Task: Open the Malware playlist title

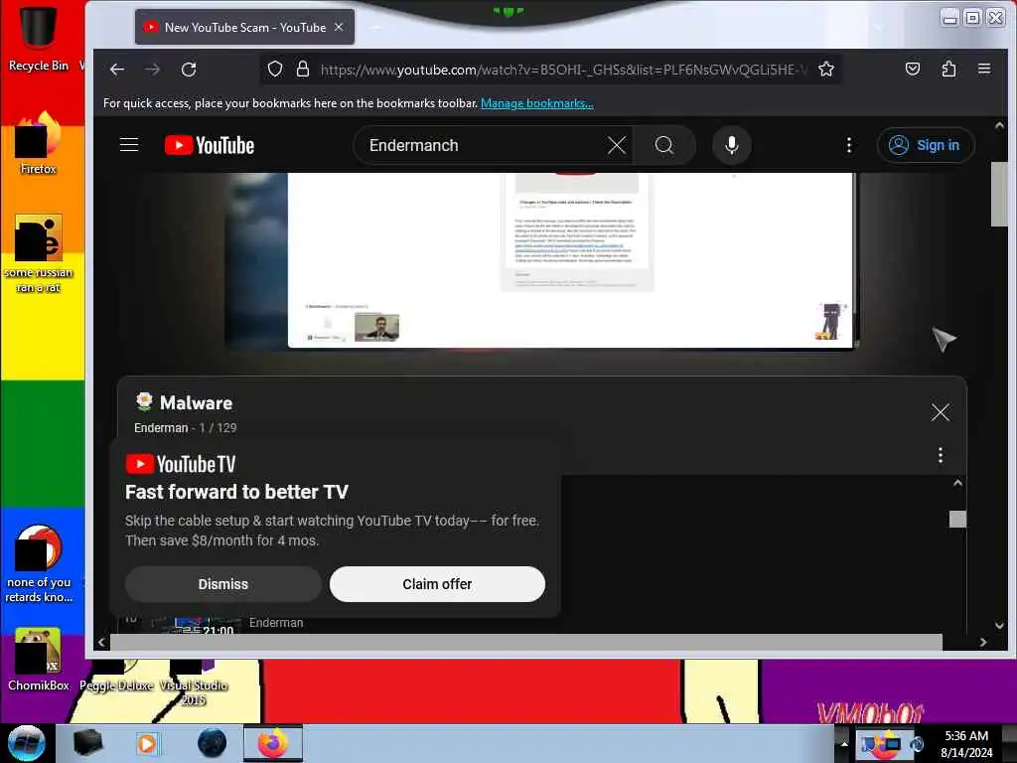Action: tap(196, 403)
